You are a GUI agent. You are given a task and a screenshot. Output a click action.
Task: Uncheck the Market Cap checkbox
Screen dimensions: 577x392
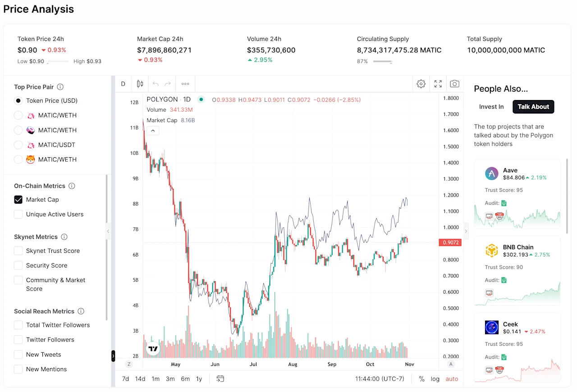[18, 200]
